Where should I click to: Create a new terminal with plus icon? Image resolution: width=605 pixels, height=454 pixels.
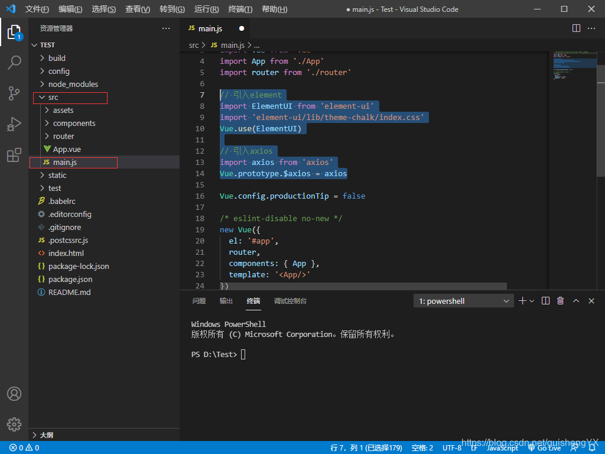pos(522,301)
